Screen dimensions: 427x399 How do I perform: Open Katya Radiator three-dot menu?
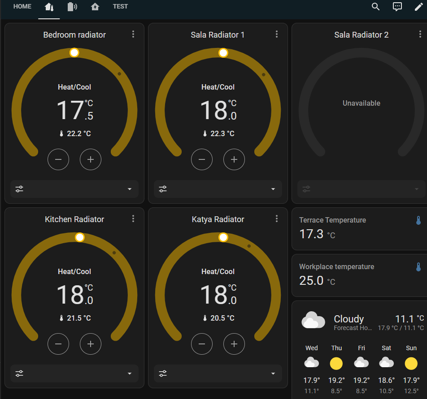click(x=277, y=219)
